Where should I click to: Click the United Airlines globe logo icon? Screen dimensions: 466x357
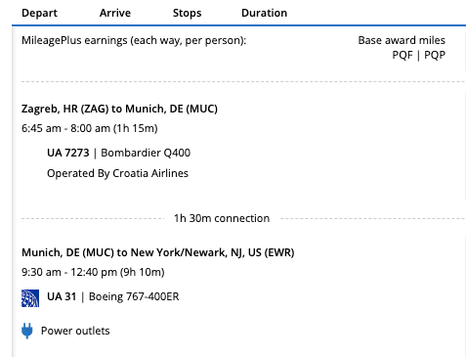click(x=30, y=298)
